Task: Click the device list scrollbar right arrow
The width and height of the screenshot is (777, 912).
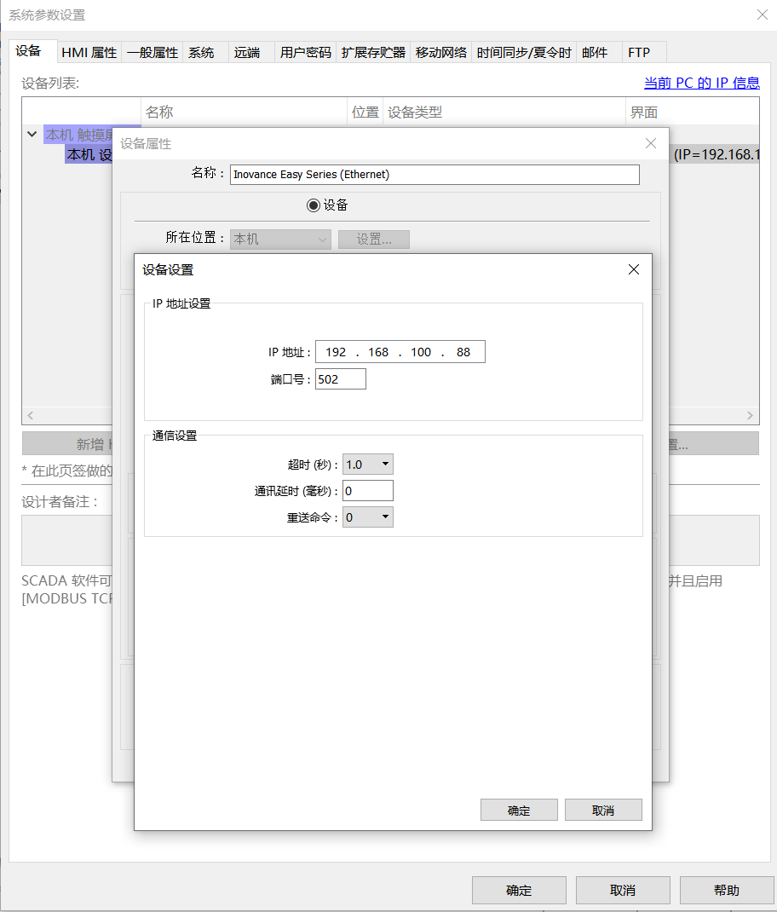Action: tap(751, 416)
